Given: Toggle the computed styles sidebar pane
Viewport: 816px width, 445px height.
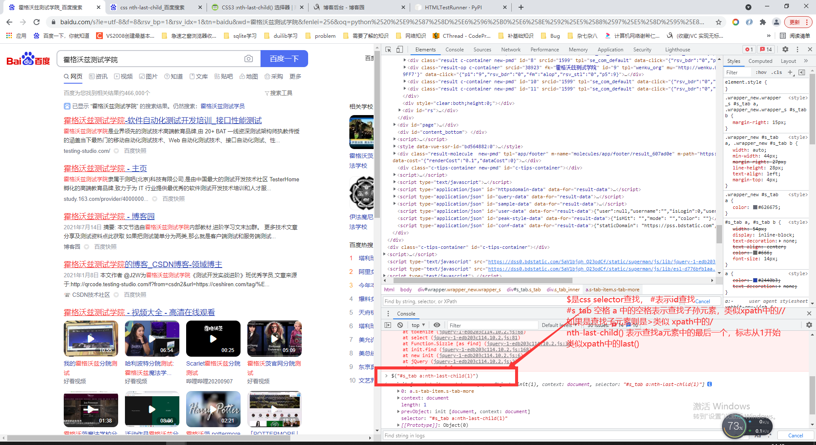Looking at the screenshot, I should click(x=802, y=72).
